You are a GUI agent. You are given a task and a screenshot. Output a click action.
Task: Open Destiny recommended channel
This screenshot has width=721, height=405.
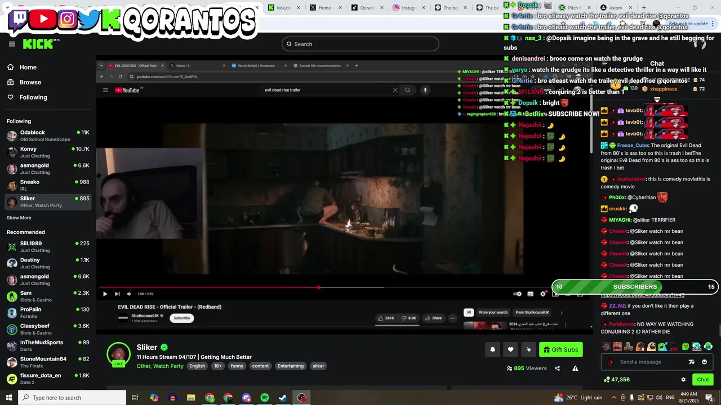click(48, 263)
